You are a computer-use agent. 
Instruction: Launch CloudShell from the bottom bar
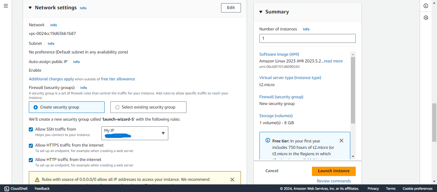16,188
